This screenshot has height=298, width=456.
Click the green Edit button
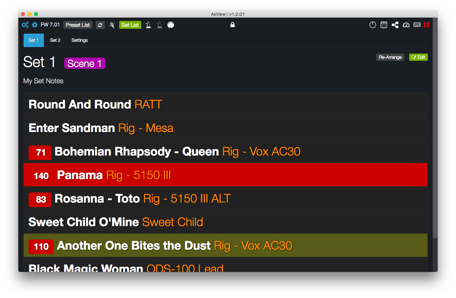[x=418, y=57]
